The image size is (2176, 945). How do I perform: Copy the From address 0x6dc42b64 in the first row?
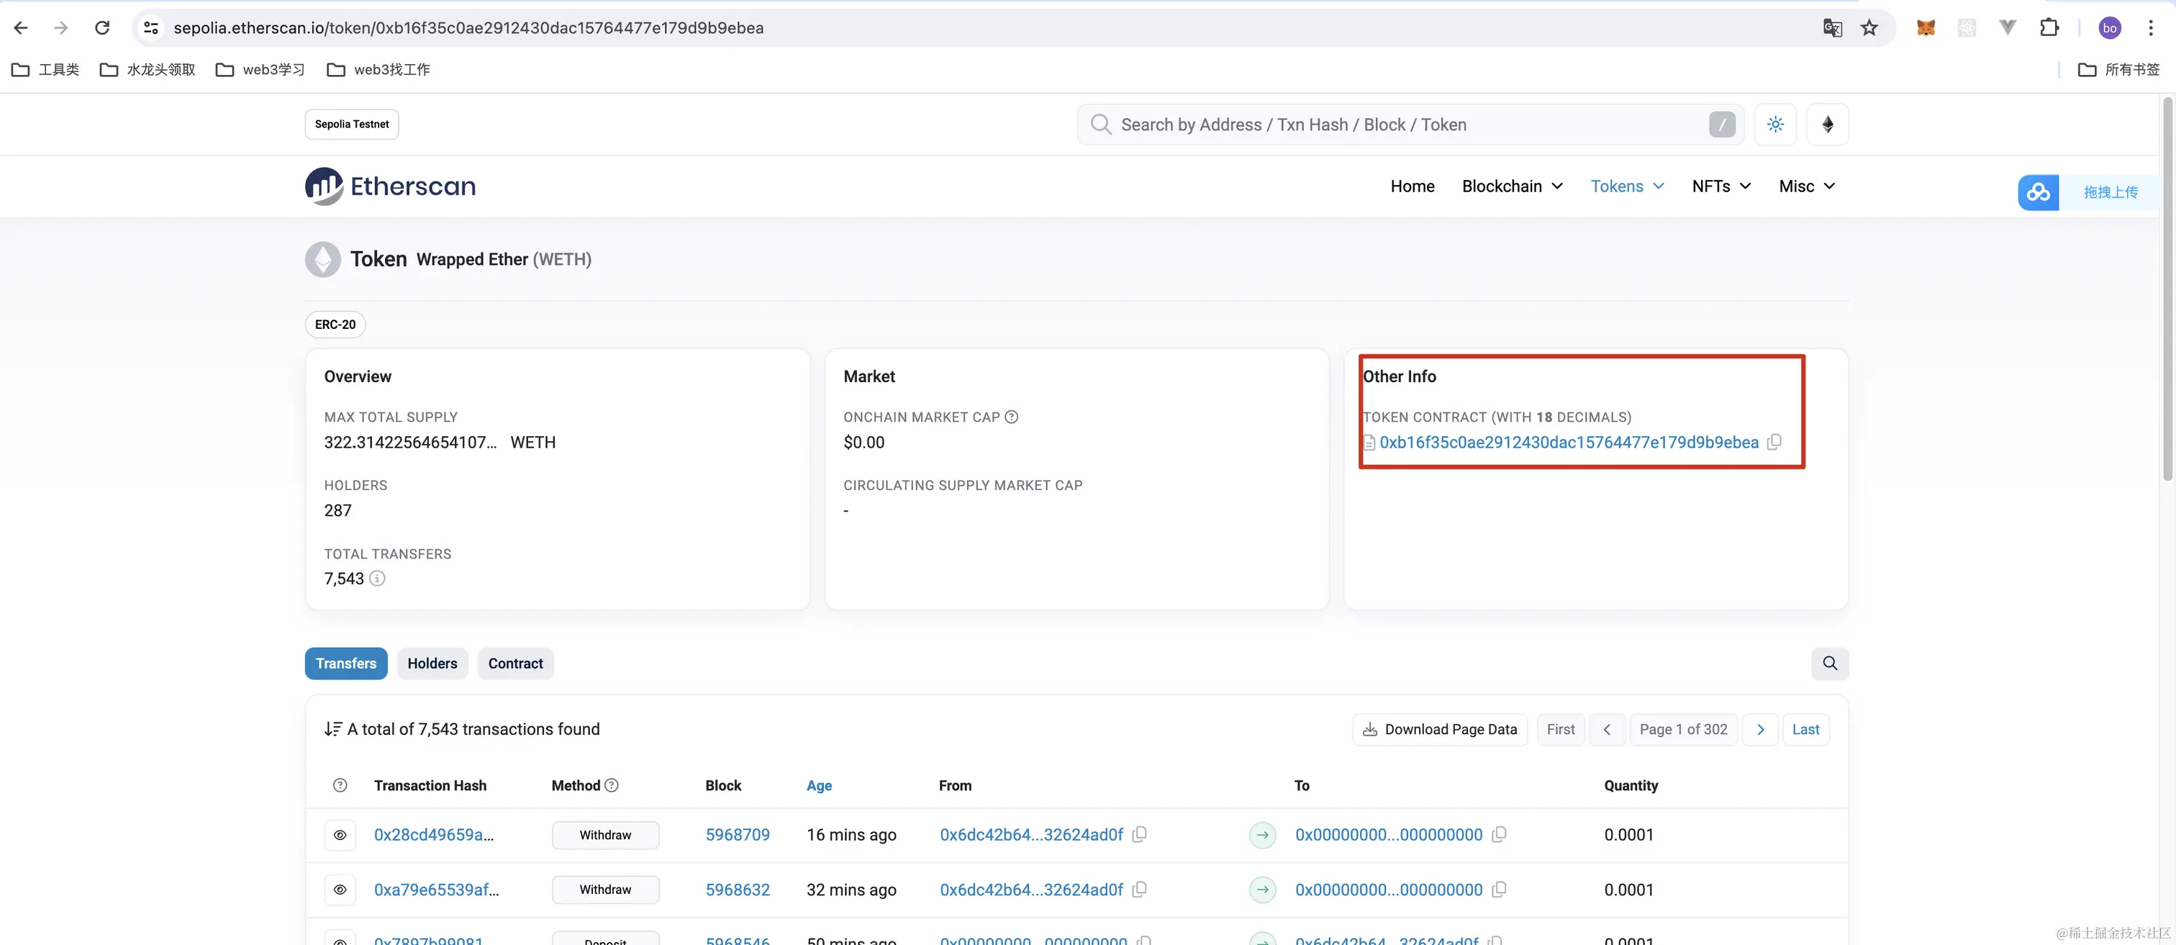coord(1140,834)
